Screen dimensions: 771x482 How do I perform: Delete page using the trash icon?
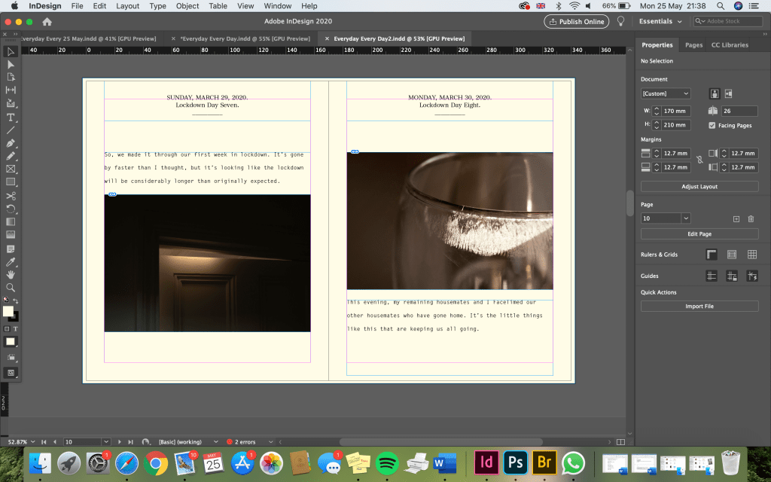click(x=751, y=218)
